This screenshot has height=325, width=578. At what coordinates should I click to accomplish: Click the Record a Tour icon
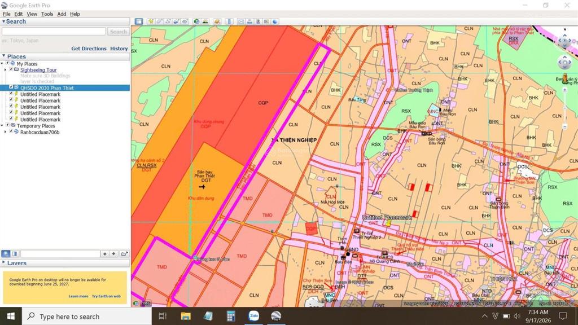185,21
